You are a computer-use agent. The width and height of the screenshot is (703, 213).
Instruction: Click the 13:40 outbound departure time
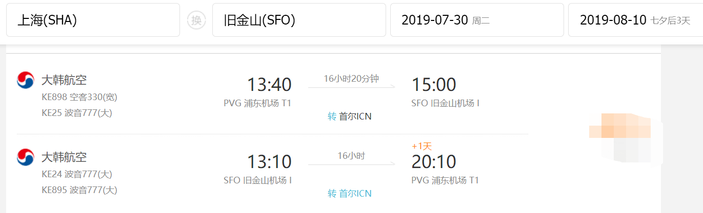(x=269, y=85)
